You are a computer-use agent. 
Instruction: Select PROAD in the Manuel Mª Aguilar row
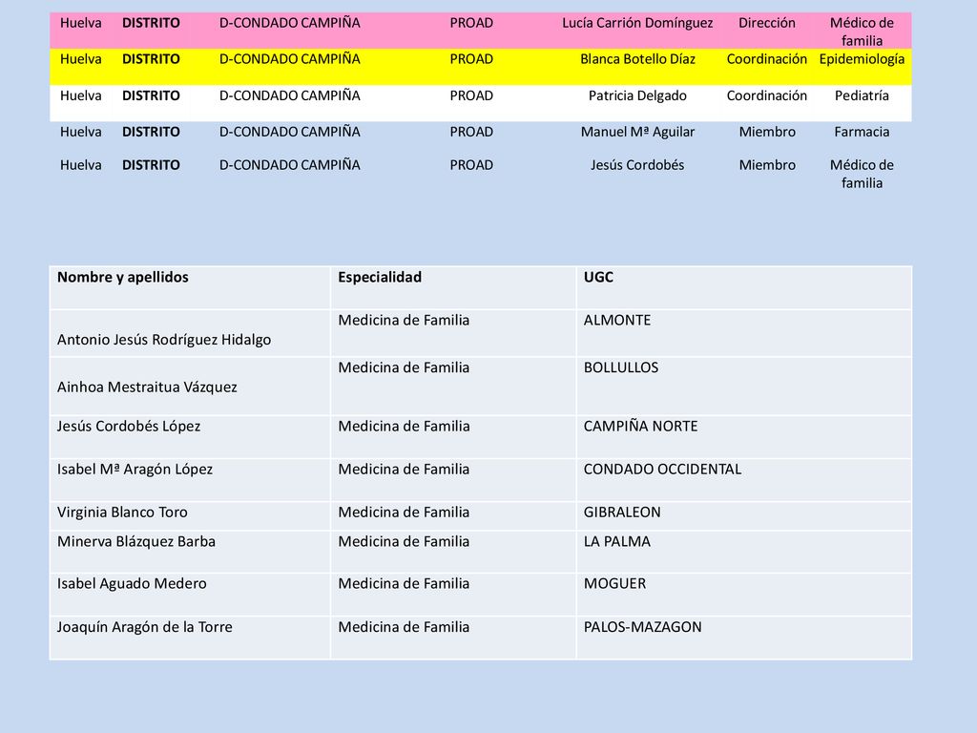[x=471, y=132]
